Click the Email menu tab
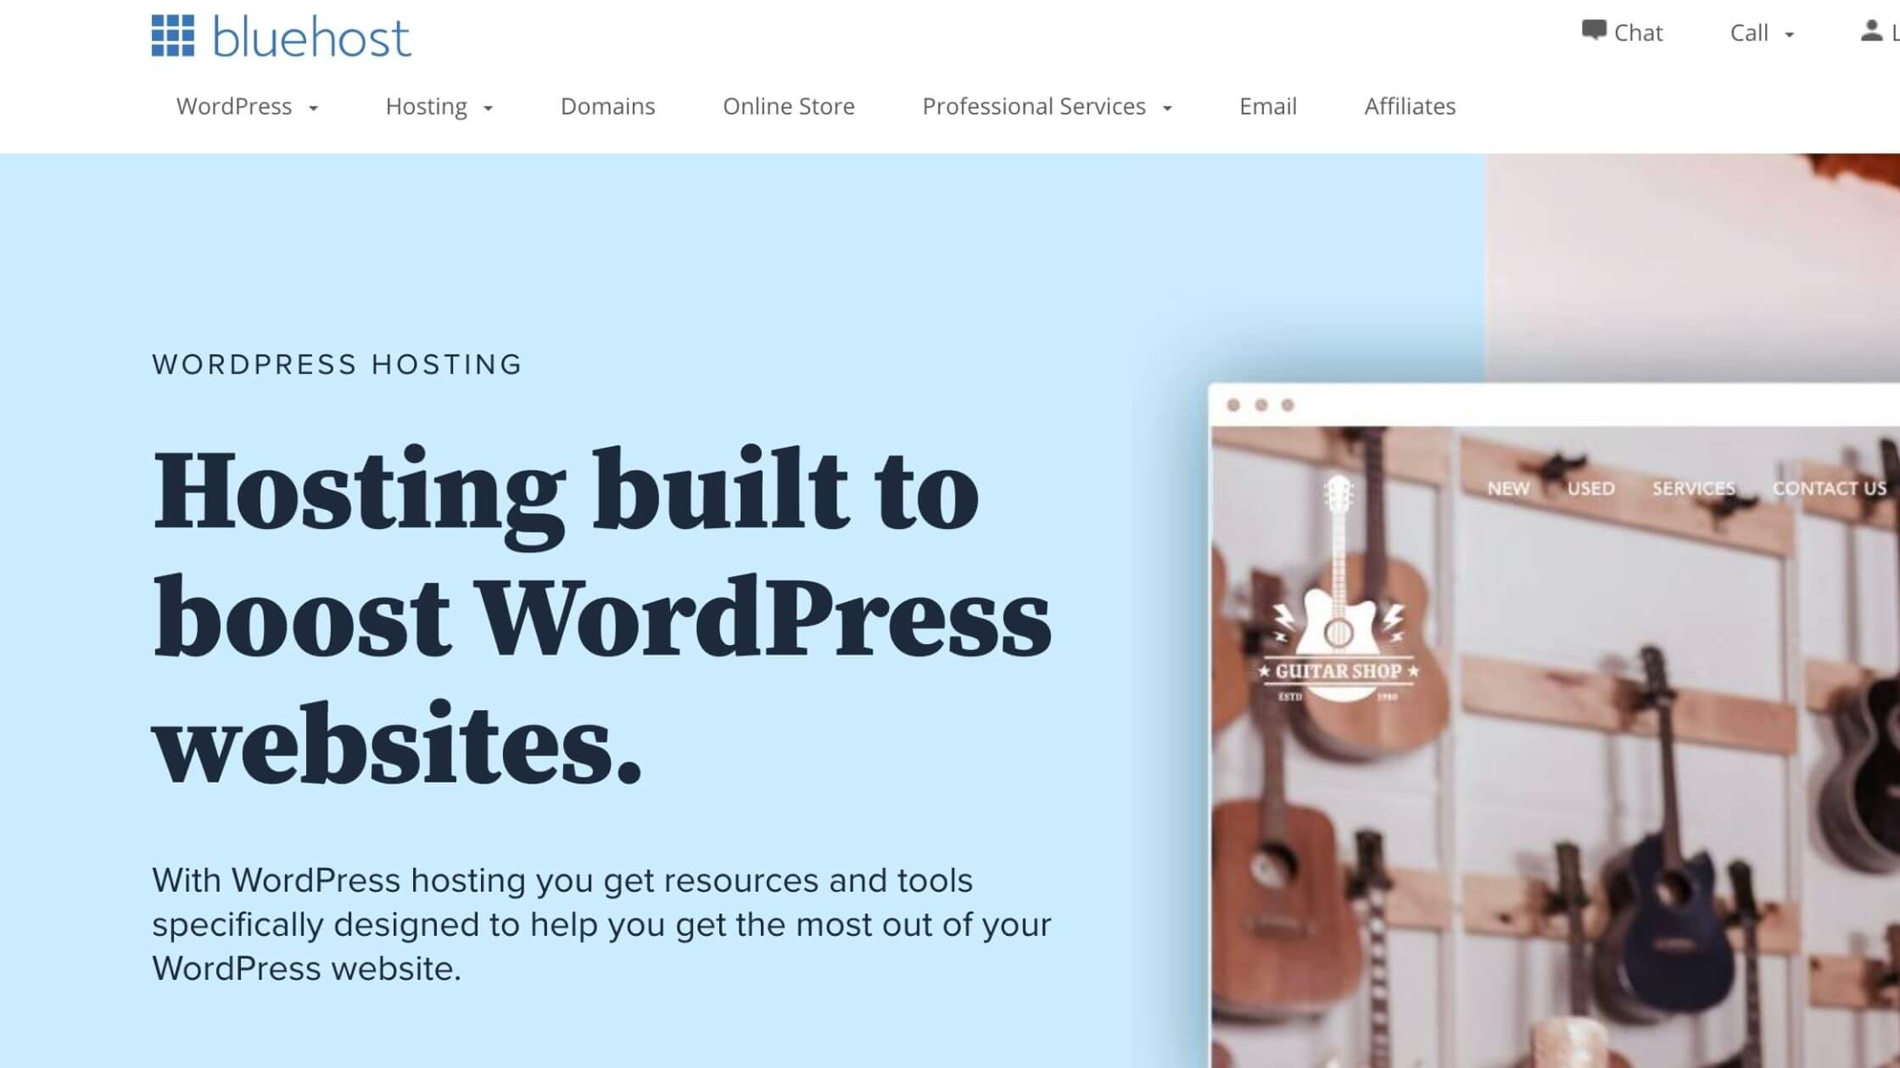 (x=1267, y=106)
